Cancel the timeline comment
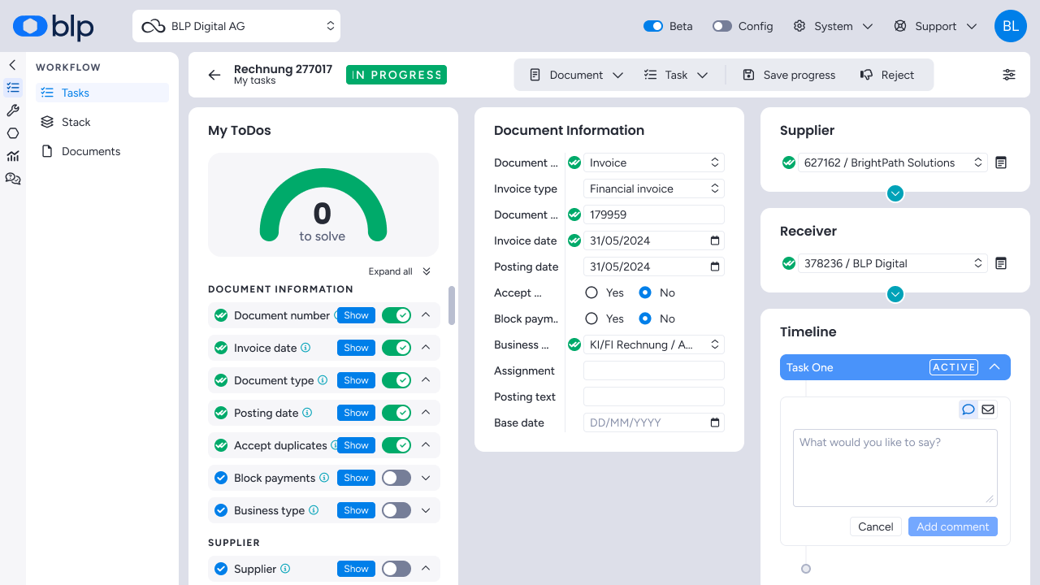Image resolution: width=1040 pixels, height=585 pixels. coord(876,526)
